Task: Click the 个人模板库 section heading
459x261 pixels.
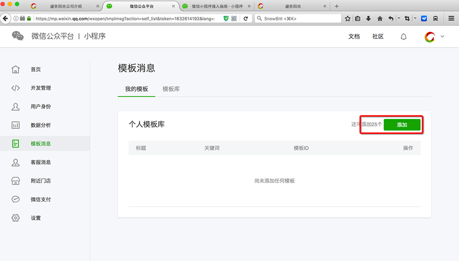Action: click(x=147, y=124)
